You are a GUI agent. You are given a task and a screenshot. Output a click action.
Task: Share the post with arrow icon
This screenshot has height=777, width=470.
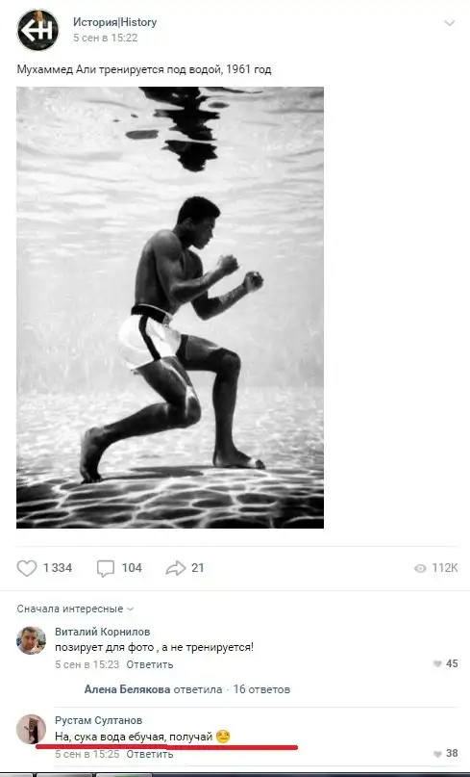pyautogui.click(x=175, y=568)
